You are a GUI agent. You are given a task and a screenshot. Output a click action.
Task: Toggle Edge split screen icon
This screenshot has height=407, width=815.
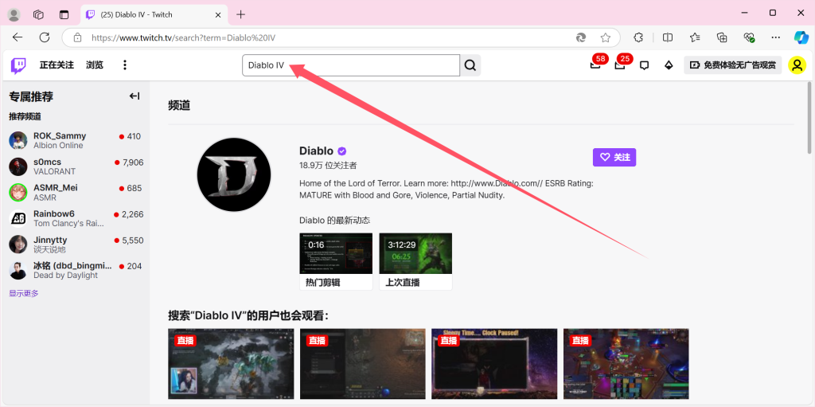[668, 37]
